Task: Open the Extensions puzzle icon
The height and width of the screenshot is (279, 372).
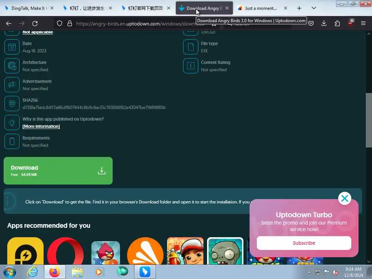Action: [337, 23]
